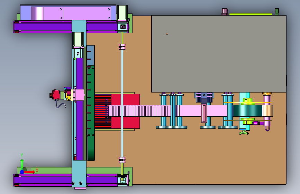This screenshot has width=300, height=194.
Task: Select the white motor atop the drive shaft
Action: [122, 13]
